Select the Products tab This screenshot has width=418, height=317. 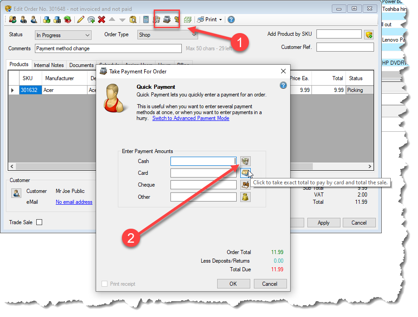19,65
